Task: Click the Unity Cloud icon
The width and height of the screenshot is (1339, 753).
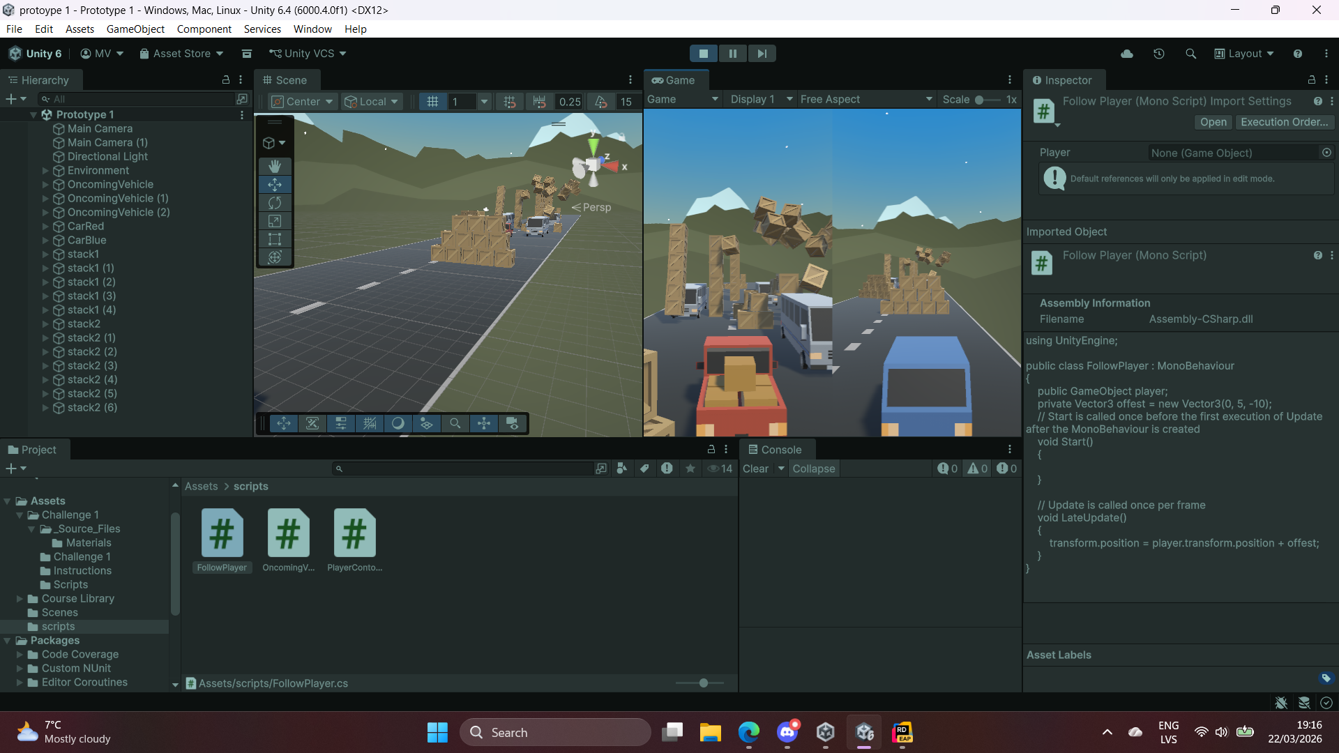Action: [x=1127, y=54]
